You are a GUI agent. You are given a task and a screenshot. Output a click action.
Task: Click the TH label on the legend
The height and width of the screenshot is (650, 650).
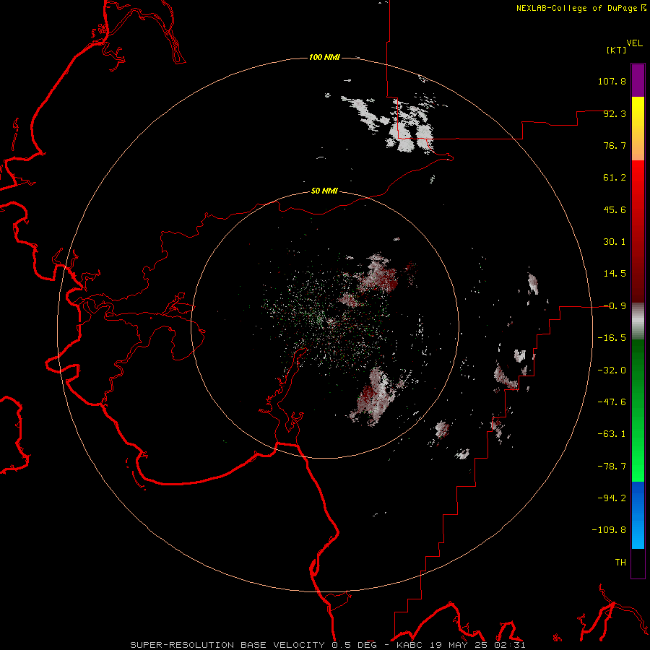tap(620, 563)
